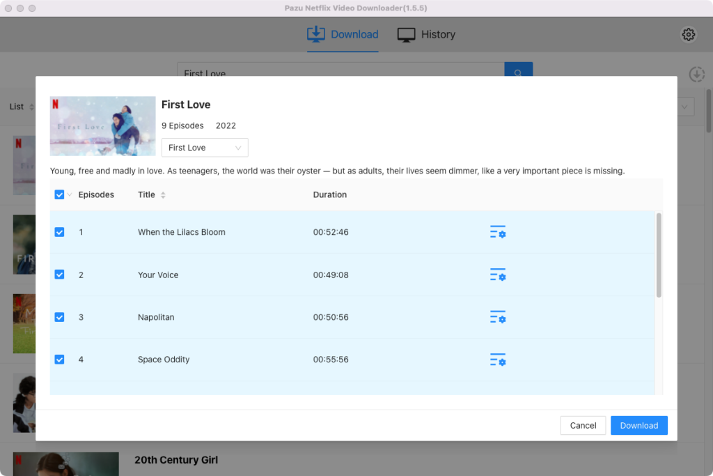Screen dimensions: 713x476
Task: Open the dropdown at the right of results list
Action: 685,107
